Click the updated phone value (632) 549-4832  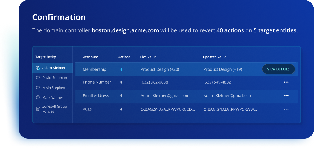(217, 82)
